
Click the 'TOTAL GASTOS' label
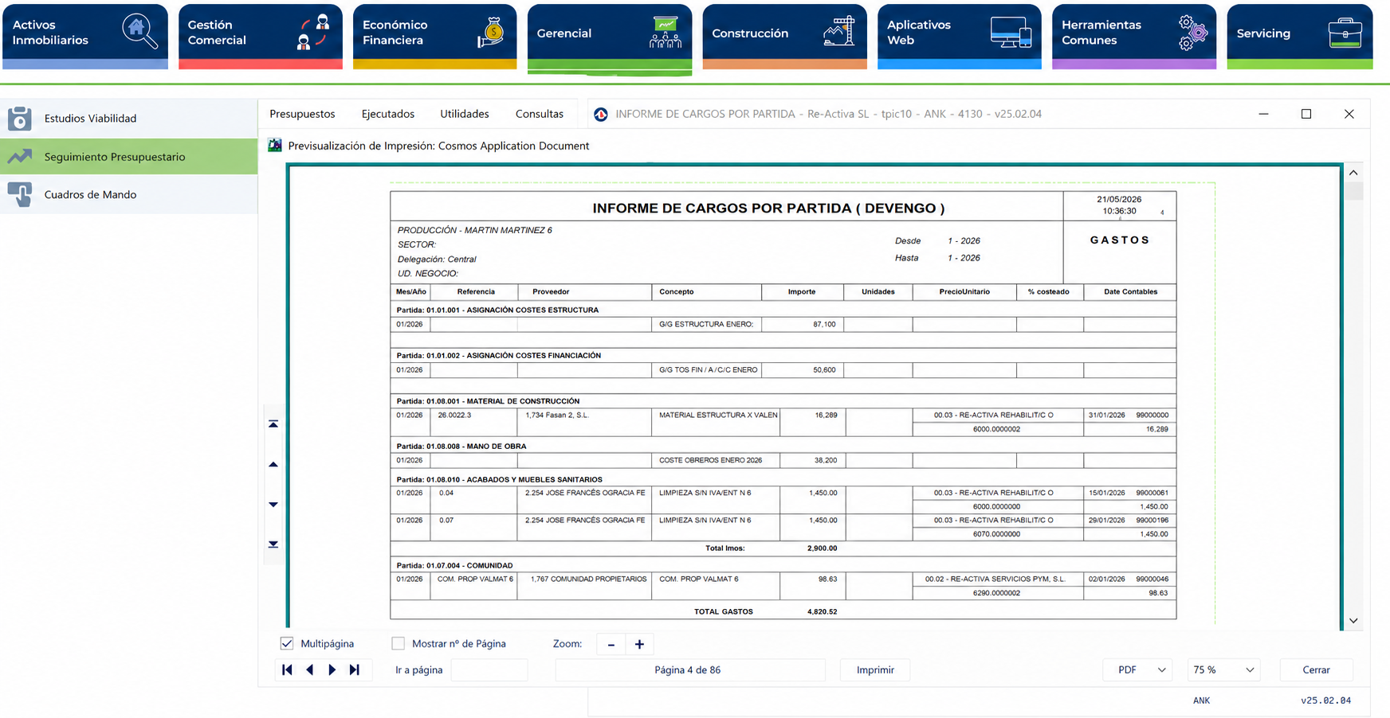click(724, 612)
